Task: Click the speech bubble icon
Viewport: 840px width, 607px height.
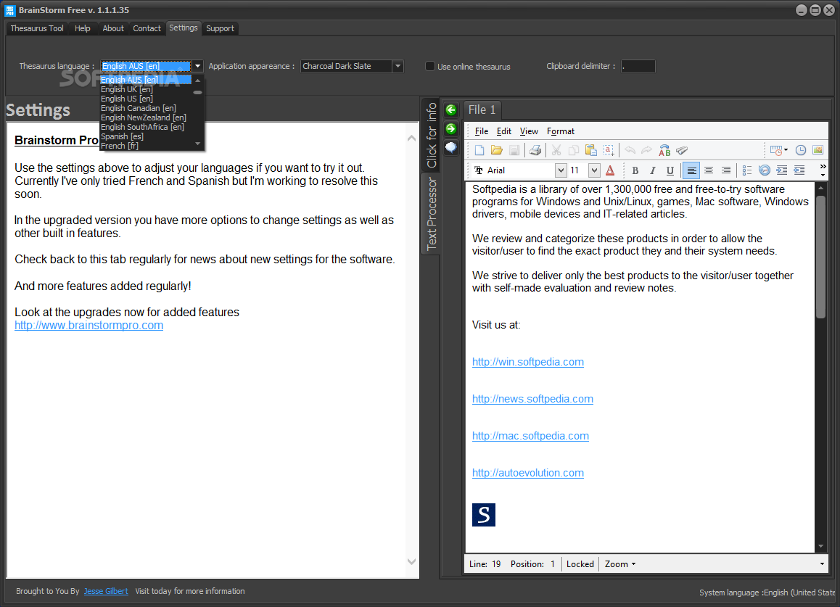Action: (451, 147)
